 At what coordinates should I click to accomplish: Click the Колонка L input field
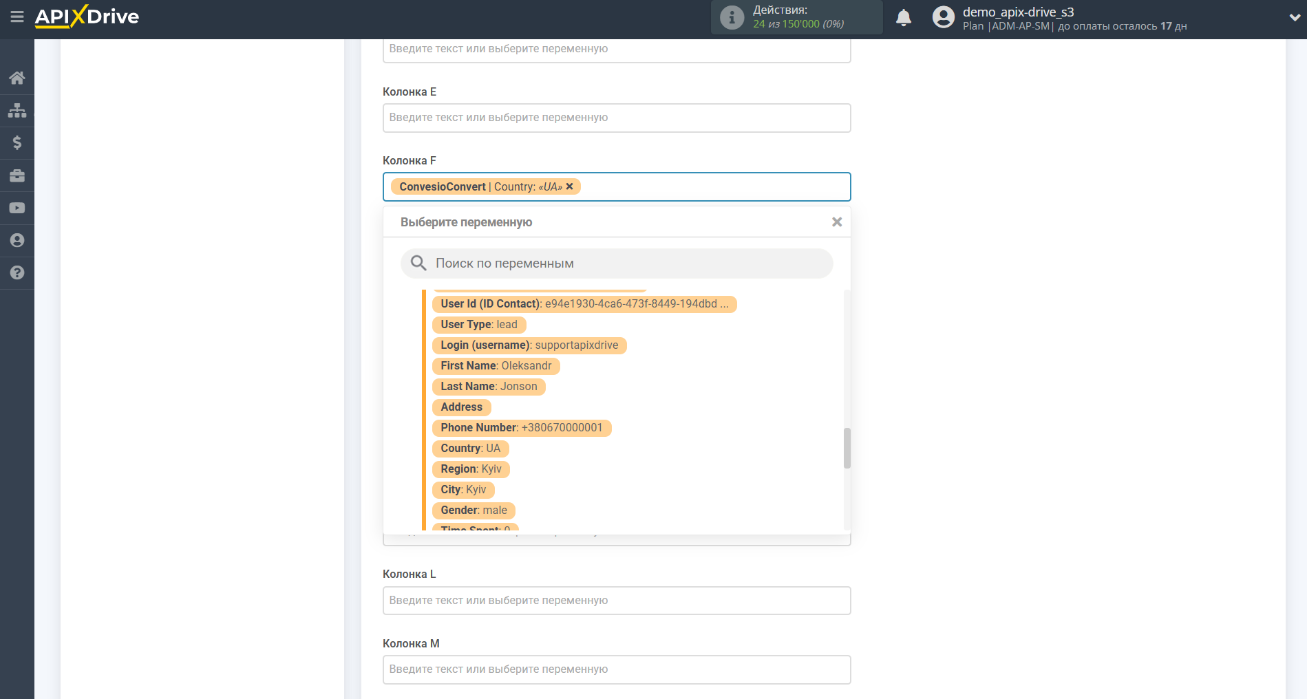click(x=616, y=601)
